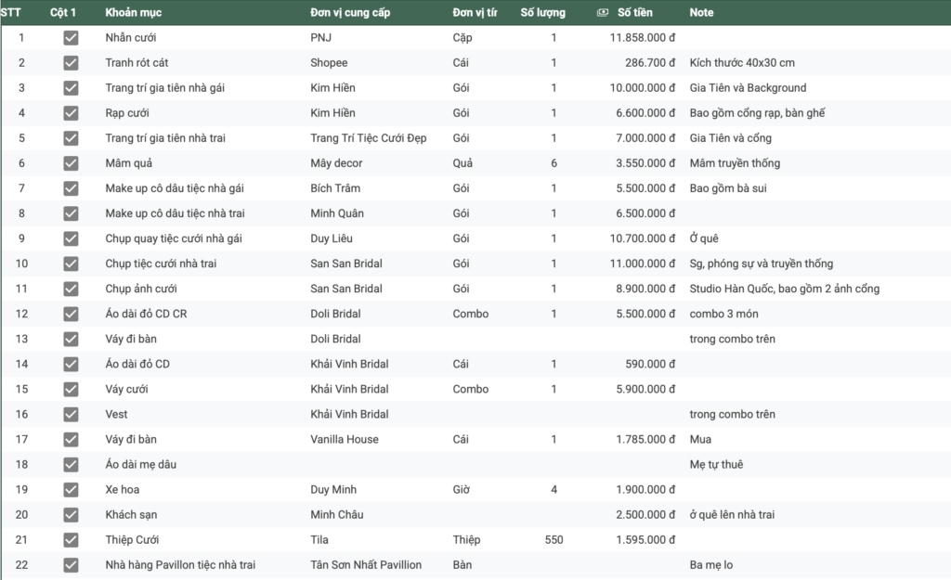951x580 pixels.
Task: Select 'Sg, phóng sự và truyền thống' note
Action: pos(762,264)
